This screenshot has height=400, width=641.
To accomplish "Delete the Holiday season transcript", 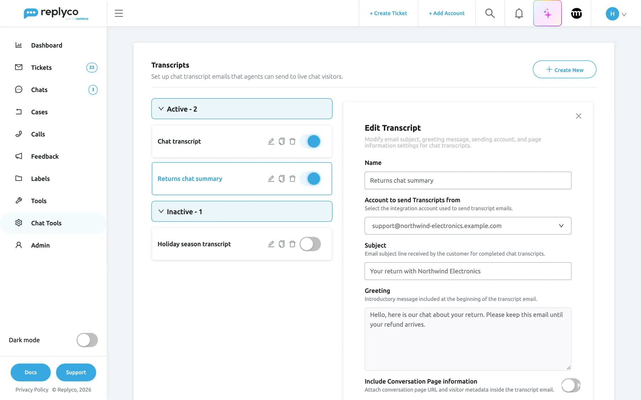I will click(x=292, y=244).
